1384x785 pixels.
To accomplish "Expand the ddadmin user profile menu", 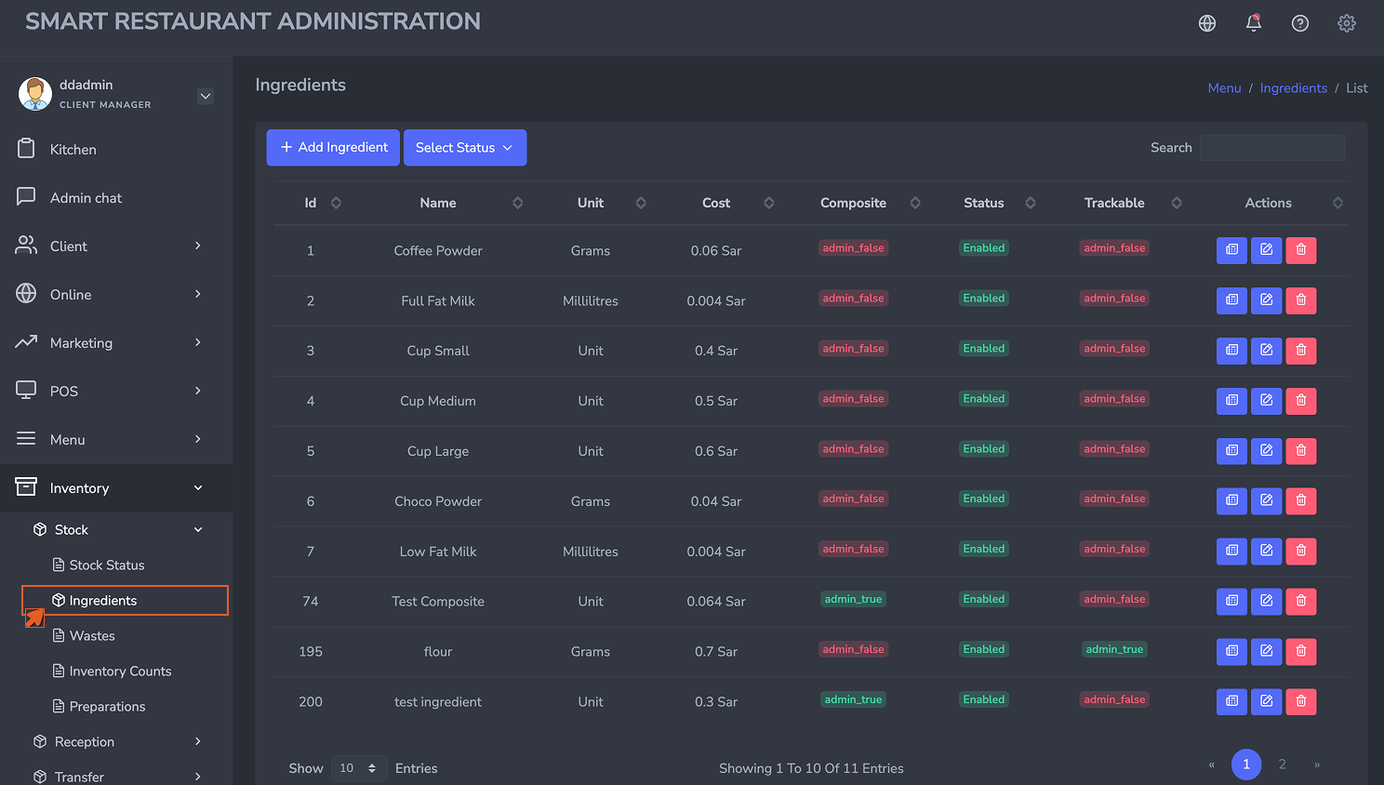I will click(x=206, y=96).
